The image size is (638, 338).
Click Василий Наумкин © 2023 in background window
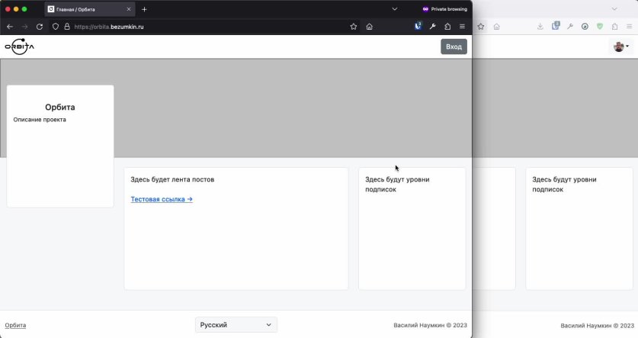point(598,326)
